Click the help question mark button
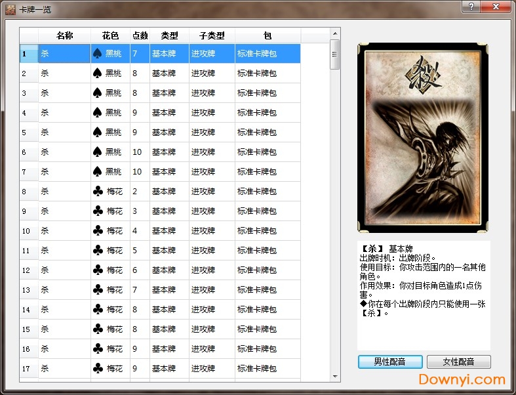Image resolution: width=516 pixels, height=395 pixels. [470, 7]
